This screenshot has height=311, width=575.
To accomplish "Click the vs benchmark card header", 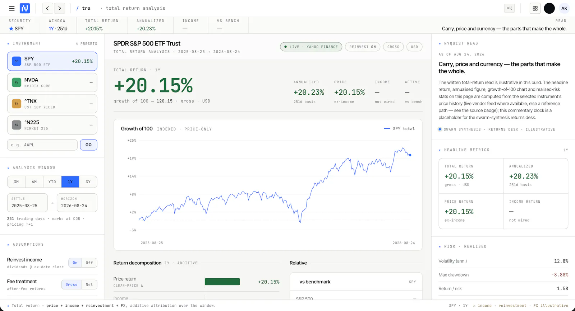I will point(356,282).
